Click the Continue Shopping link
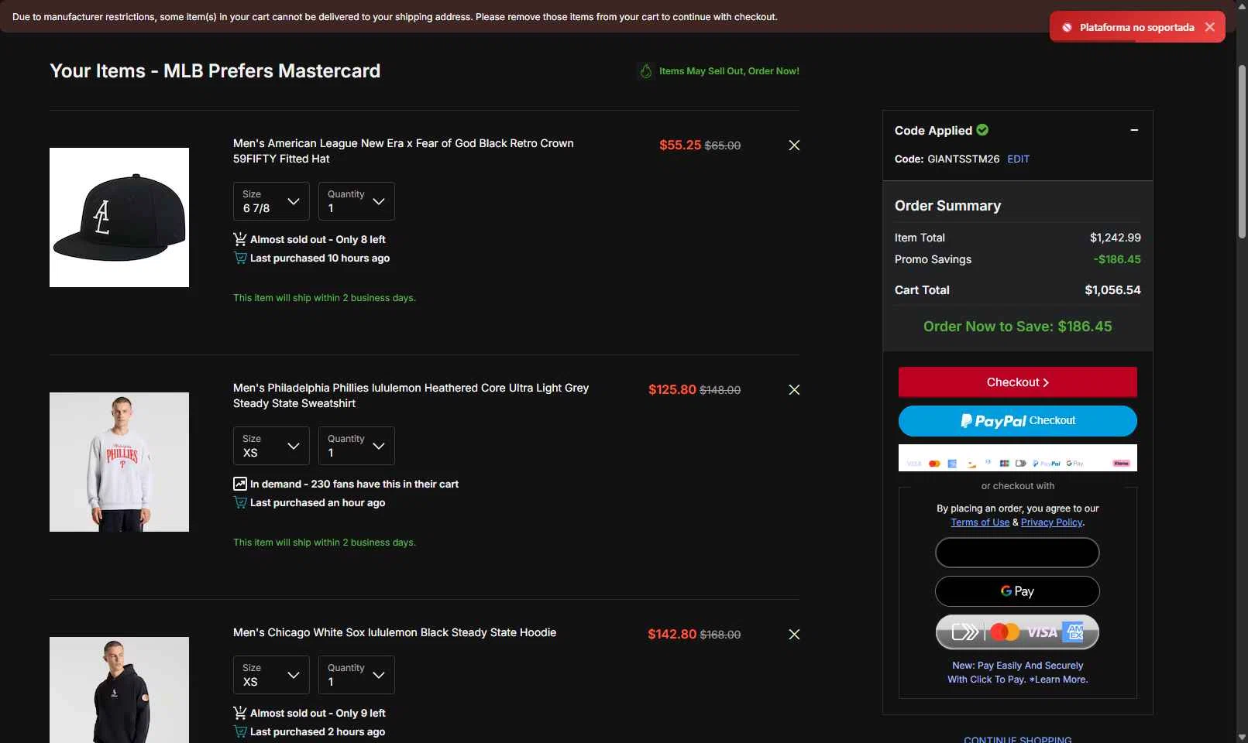1248x743 pixels. pos(1018,739)
